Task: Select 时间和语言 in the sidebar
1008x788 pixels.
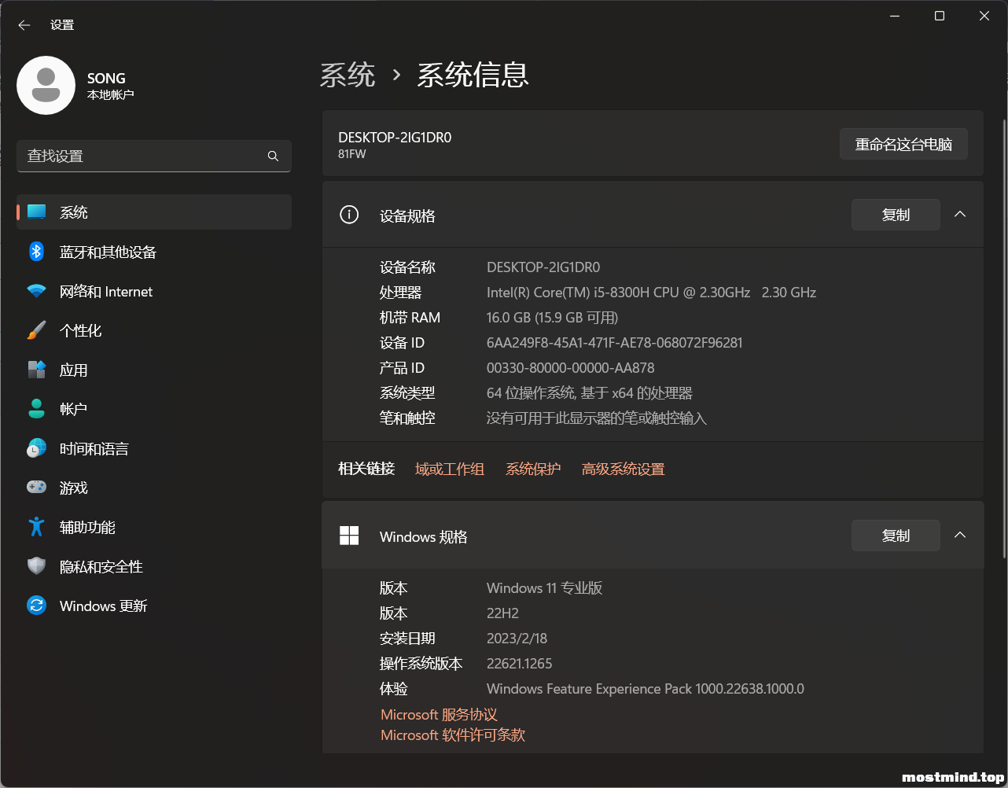Action: 154,448
